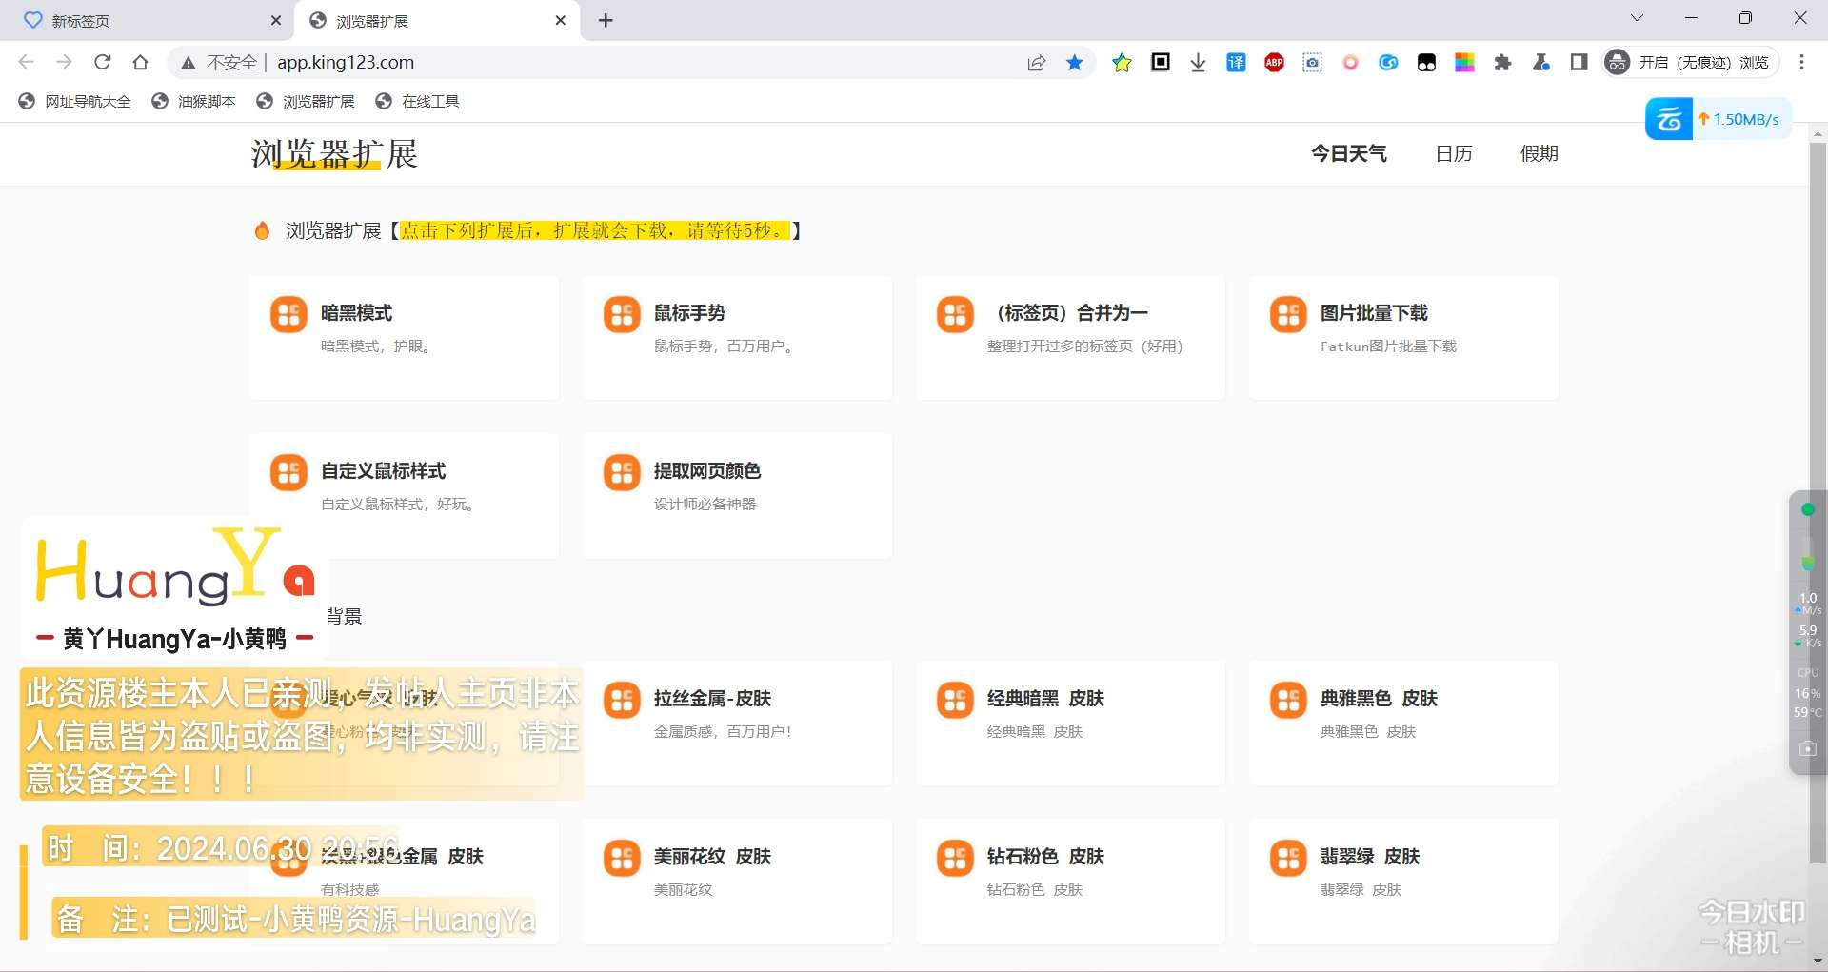Open the puzzle-piece Extensions menu
The image size is (1828, 972).
pyautogui.click(x=1502, y=63)
